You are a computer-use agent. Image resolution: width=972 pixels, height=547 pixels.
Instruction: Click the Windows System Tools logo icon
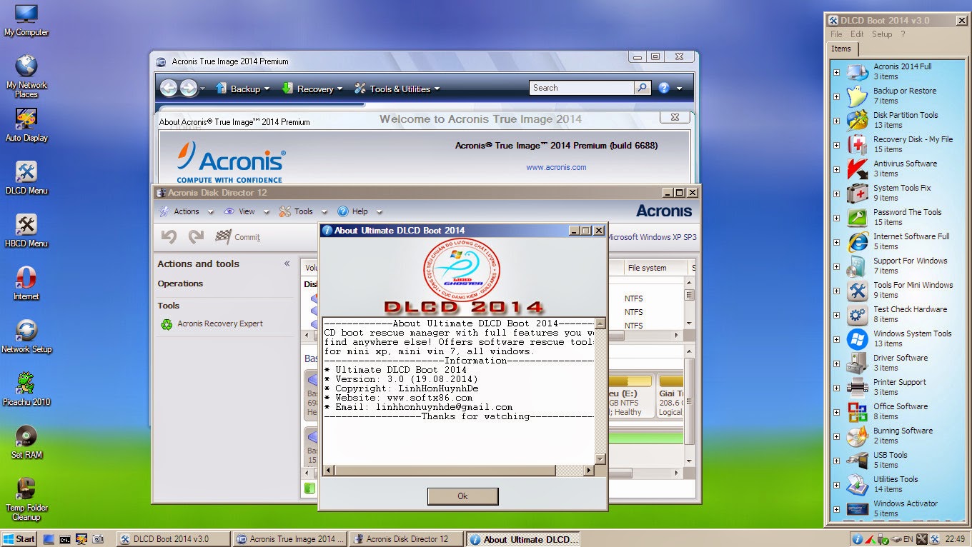tap(857, 338)
